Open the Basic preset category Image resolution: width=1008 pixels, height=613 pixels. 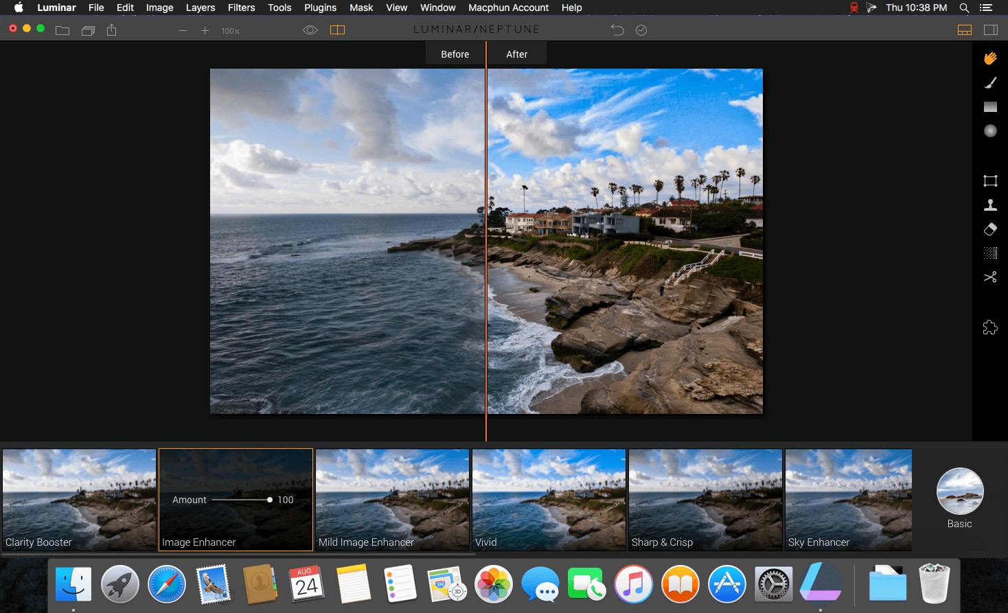pyautogui.click(x=960, y=498)
